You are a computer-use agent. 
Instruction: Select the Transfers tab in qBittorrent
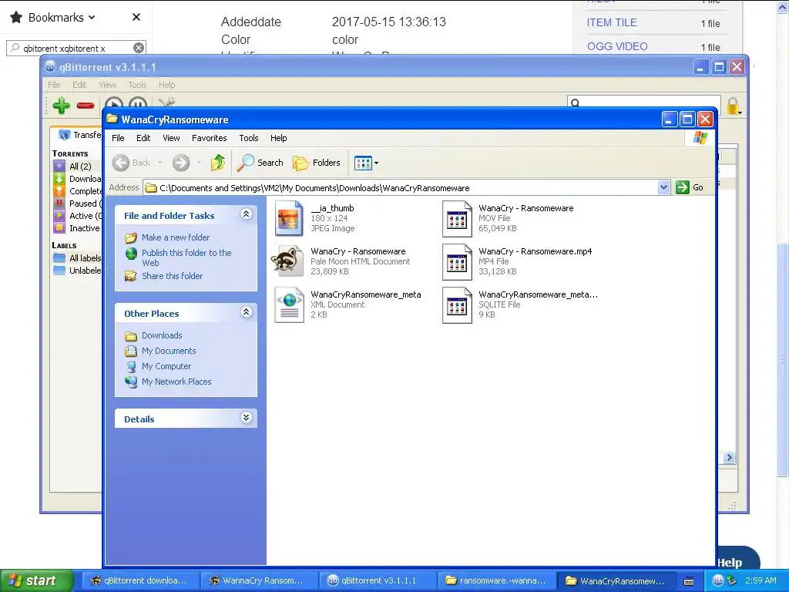(80, 135)
